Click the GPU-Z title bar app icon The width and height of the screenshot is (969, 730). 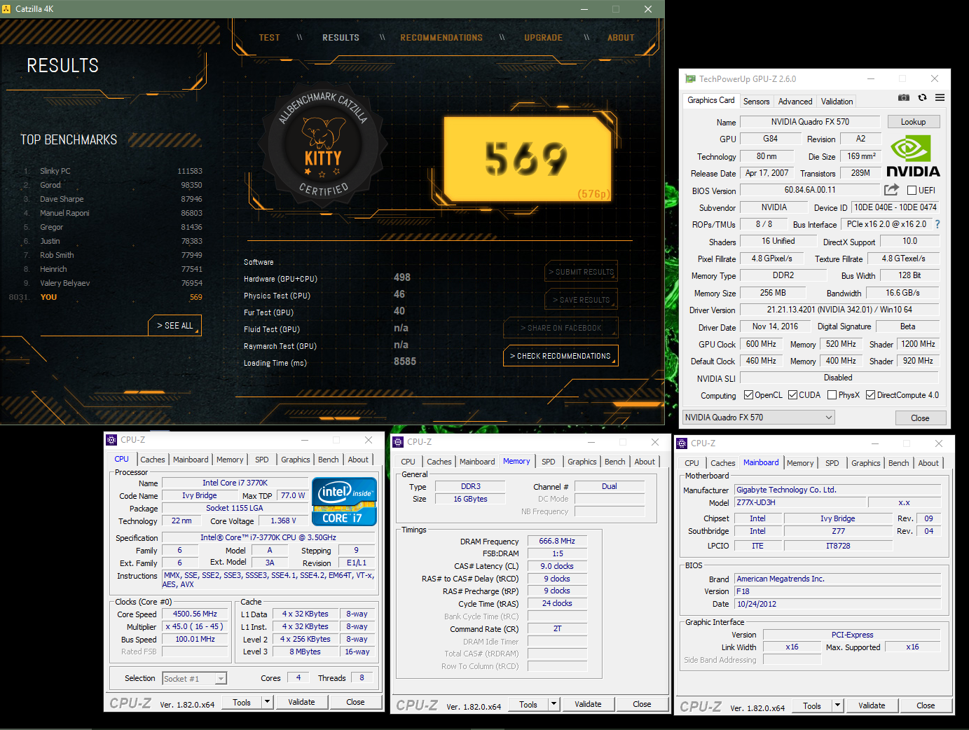[x=690, y=79]
